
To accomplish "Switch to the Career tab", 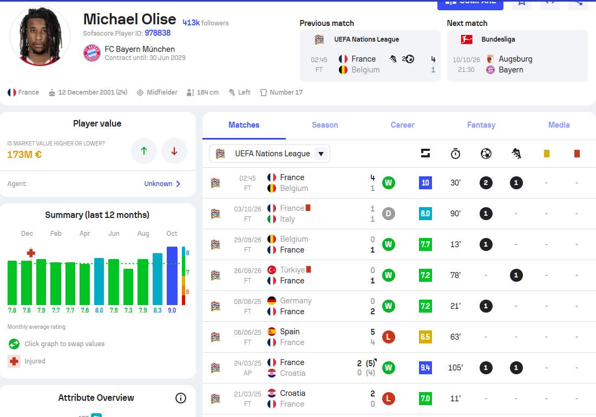I will [402, 125].
